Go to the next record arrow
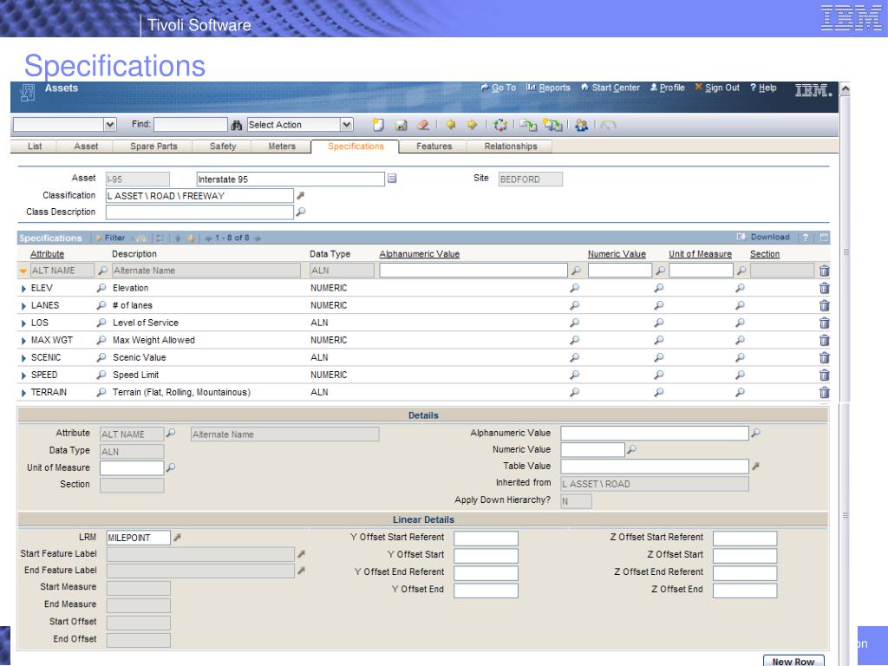888x666 pixels. (x=472, y=125)
